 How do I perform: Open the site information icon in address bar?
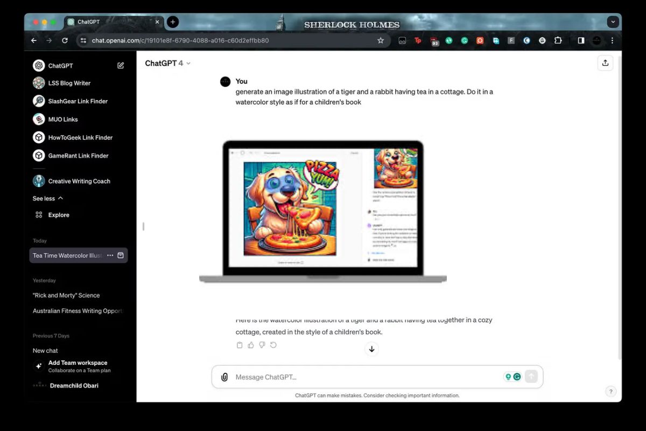coord(83,40)
